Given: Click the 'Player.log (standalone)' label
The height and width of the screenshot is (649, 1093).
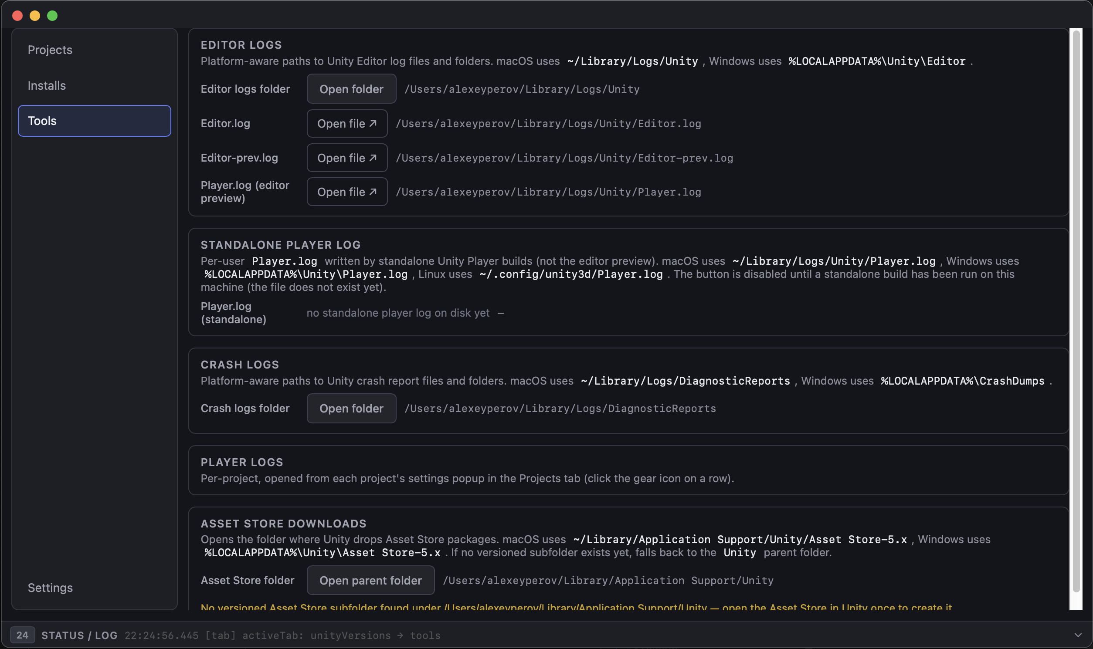Looking at the screenshot, I should (x=233, y=313).
